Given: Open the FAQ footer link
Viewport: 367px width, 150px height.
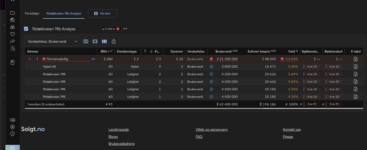Looking at the screenshot, I should [199, 137].
